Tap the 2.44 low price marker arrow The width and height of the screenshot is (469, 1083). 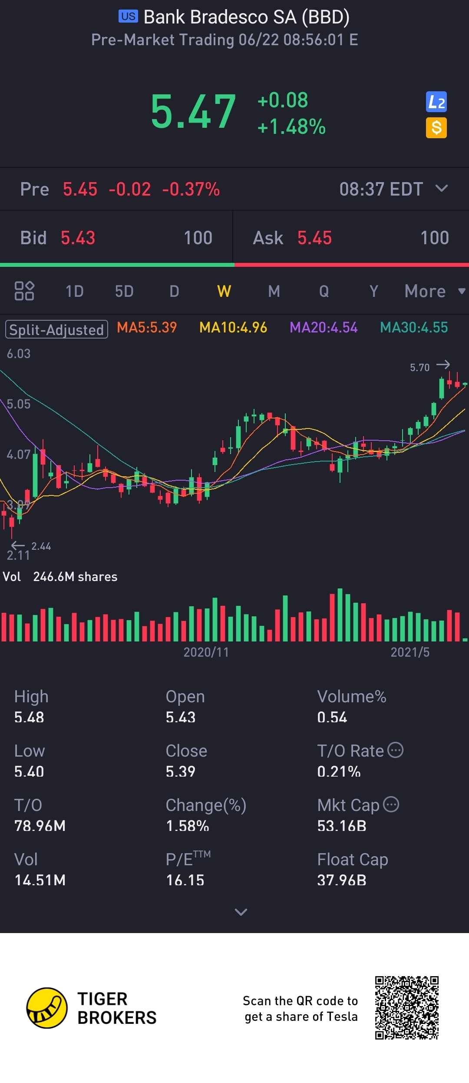tap(18, 545)
